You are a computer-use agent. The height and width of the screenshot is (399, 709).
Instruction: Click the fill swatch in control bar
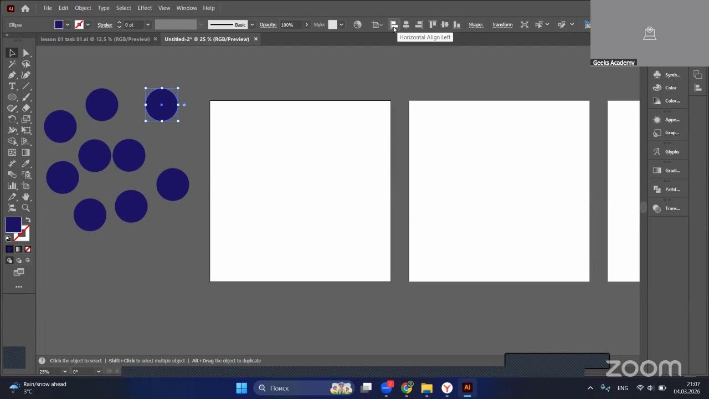tap(59, 24)
